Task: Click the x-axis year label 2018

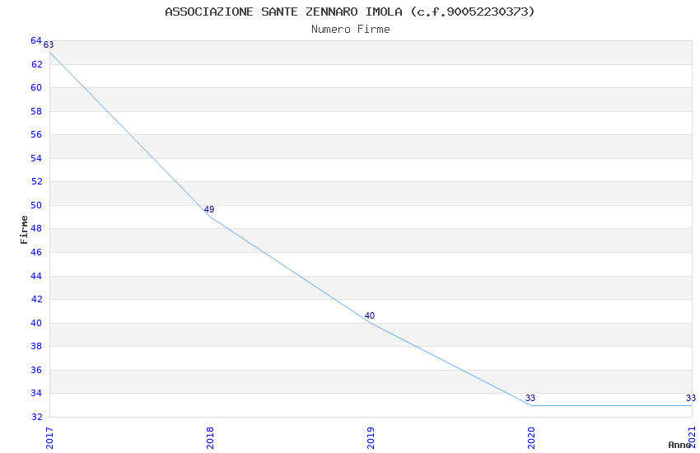Action: 210,438
